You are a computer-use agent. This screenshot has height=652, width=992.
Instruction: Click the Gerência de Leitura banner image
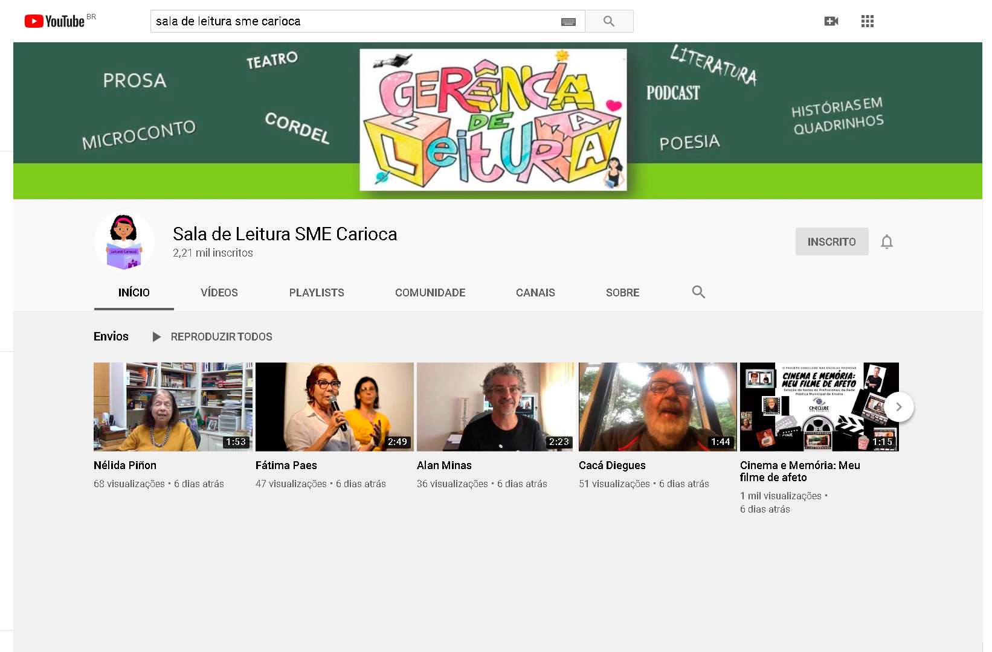pyautogui.click(x=493, y=120)
